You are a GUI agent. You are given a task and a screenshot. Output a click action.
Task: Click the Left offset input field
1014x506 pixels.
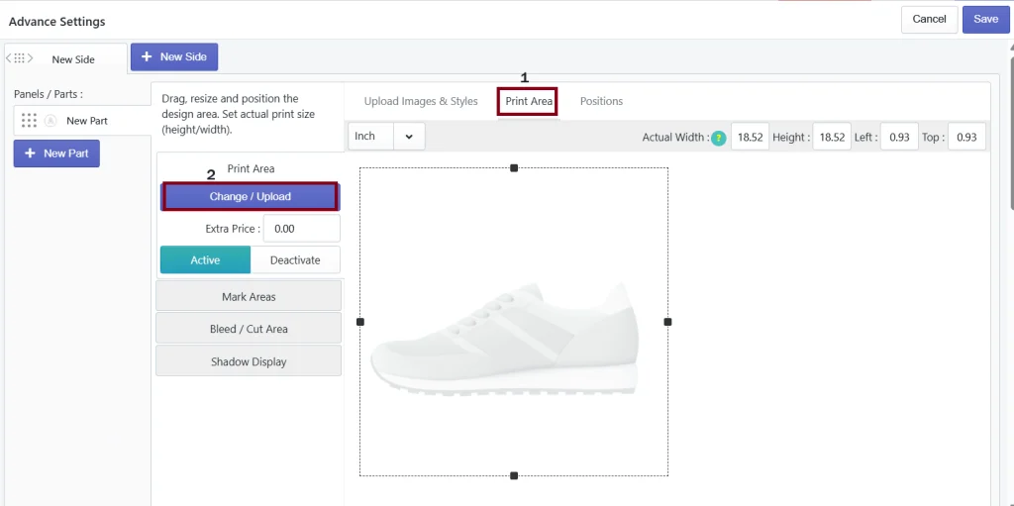coord(899,138)
